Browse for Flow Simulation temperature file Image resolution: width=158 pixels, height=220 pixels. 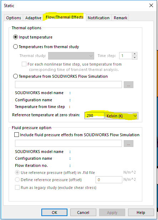click(128, 85)
